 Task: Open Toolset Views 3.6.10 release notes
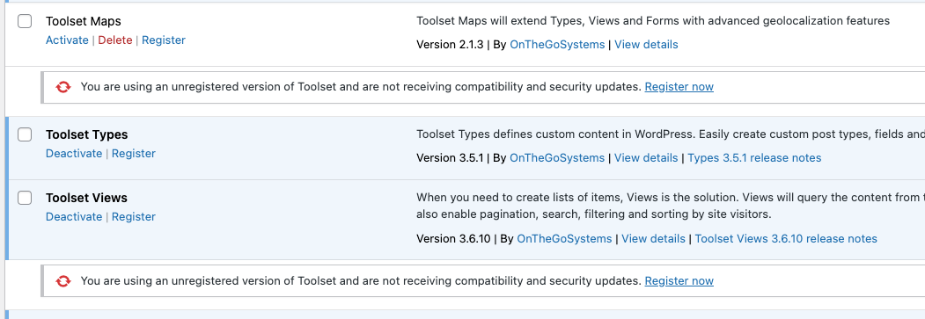coord(786,238)
